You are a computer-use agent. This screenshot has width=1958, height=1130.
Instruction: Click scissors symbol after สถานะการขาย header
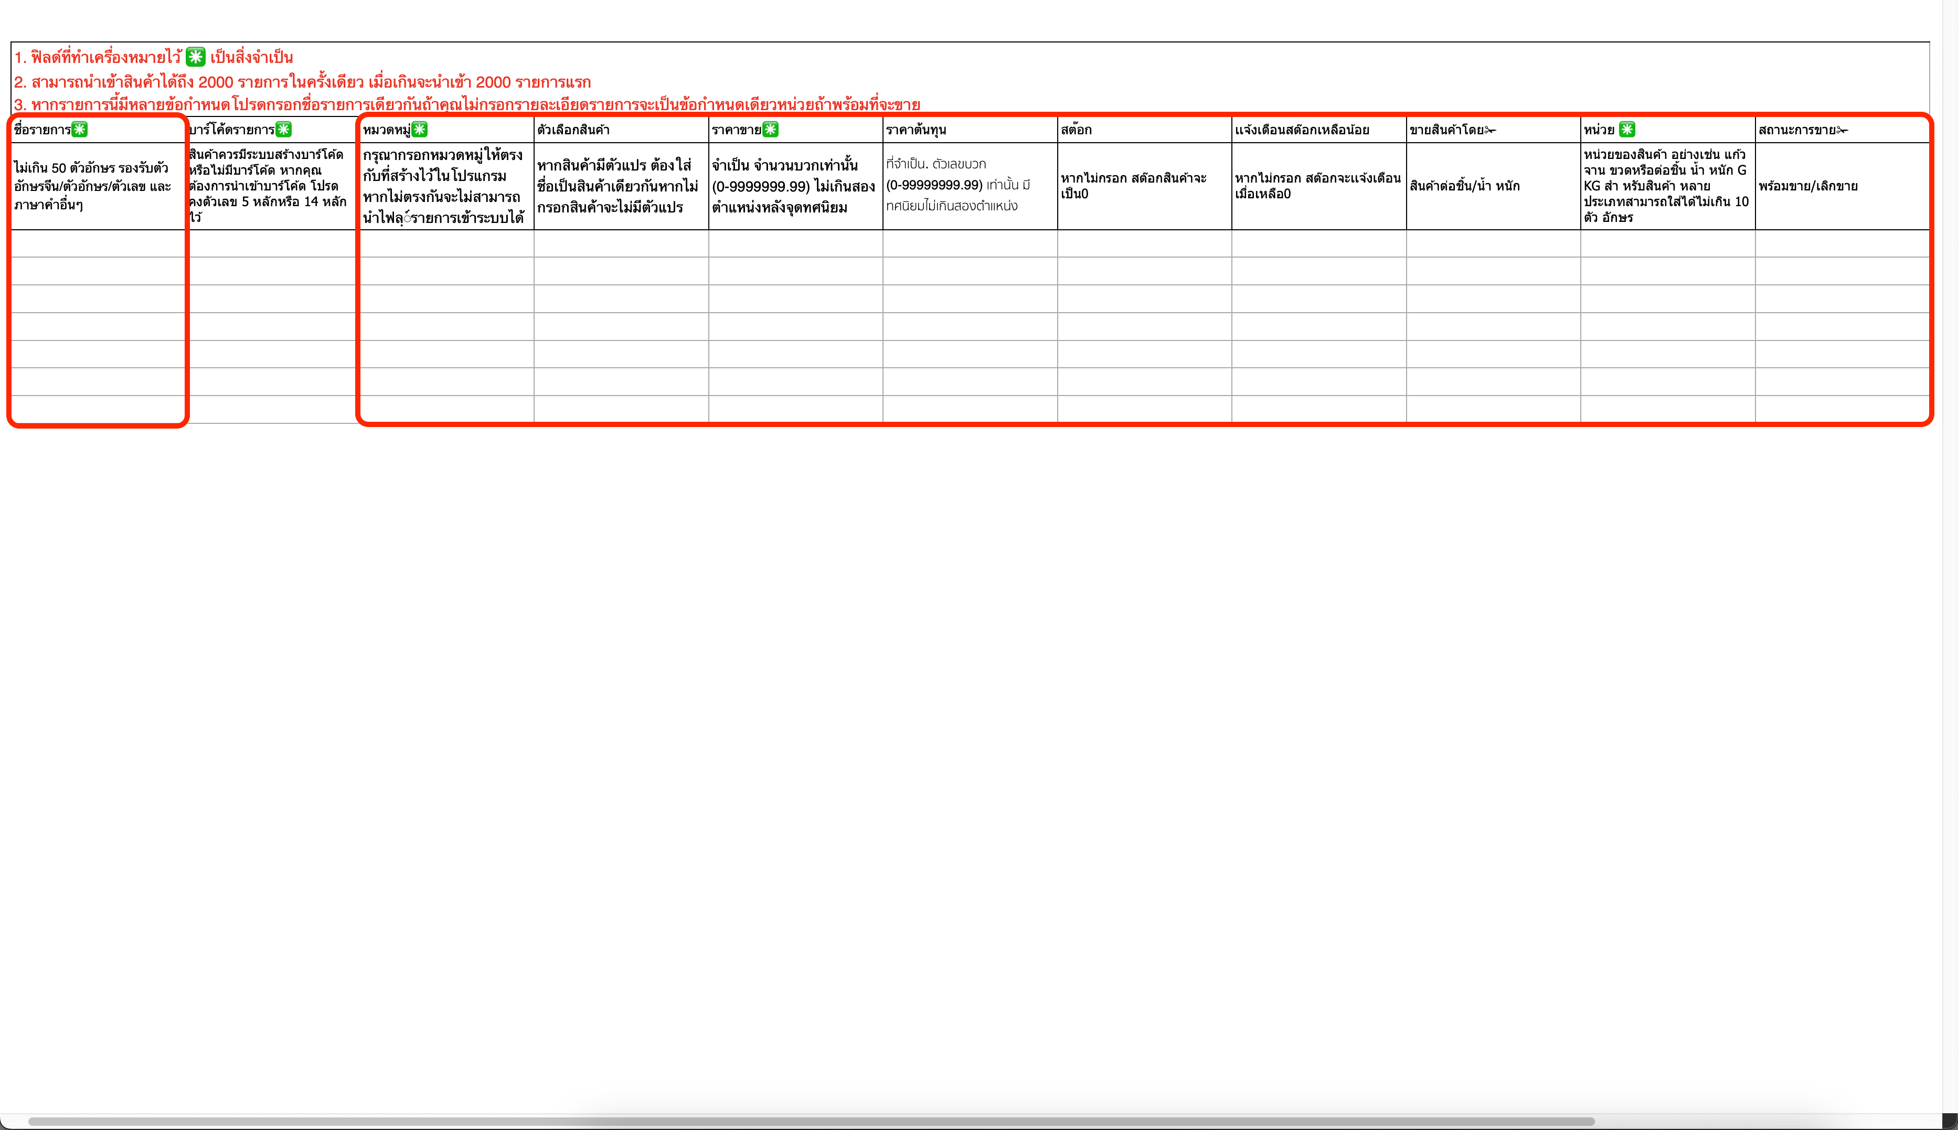pyautogui.click(x=1843, y=131)
